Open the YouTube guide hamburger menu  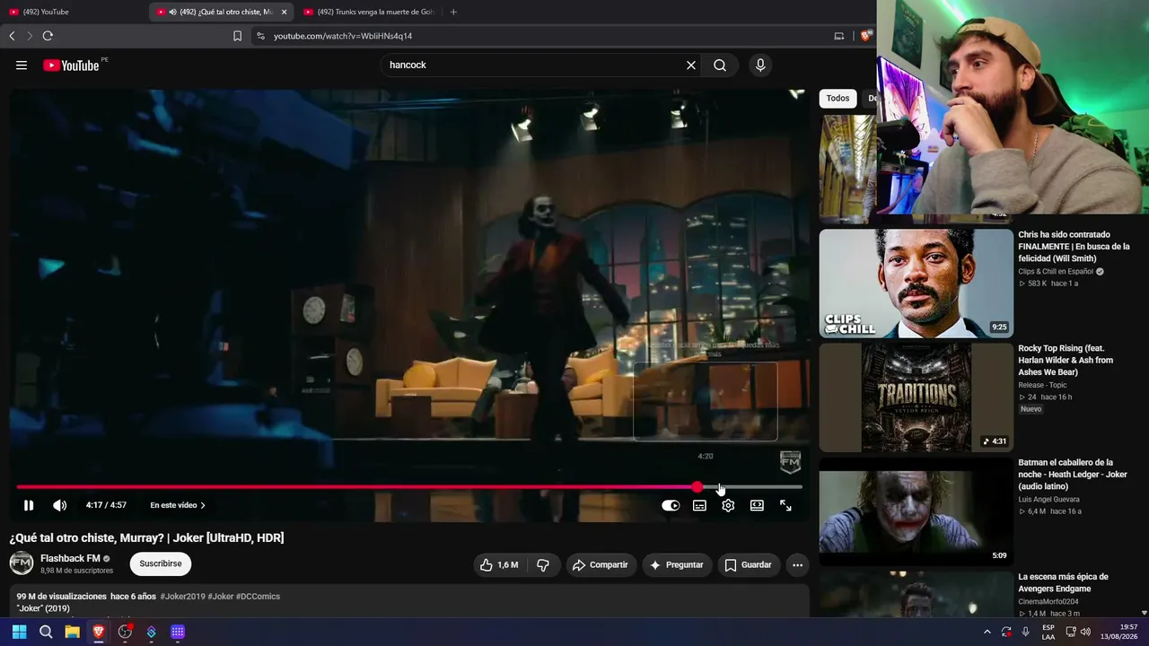coord(22,65)
